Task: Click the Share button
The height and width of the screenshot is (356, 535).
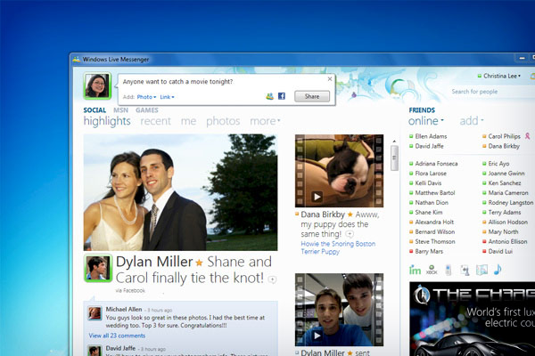Action: click(312, 96)
